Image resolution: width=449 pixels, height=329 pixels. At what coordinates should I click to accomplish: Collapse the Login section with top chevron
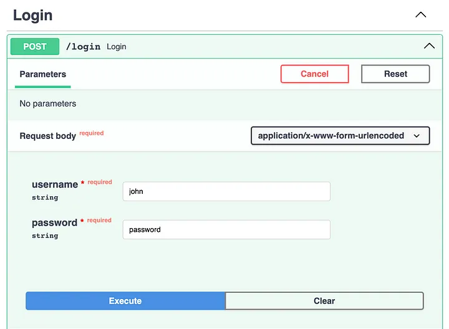tap(421, 14)
